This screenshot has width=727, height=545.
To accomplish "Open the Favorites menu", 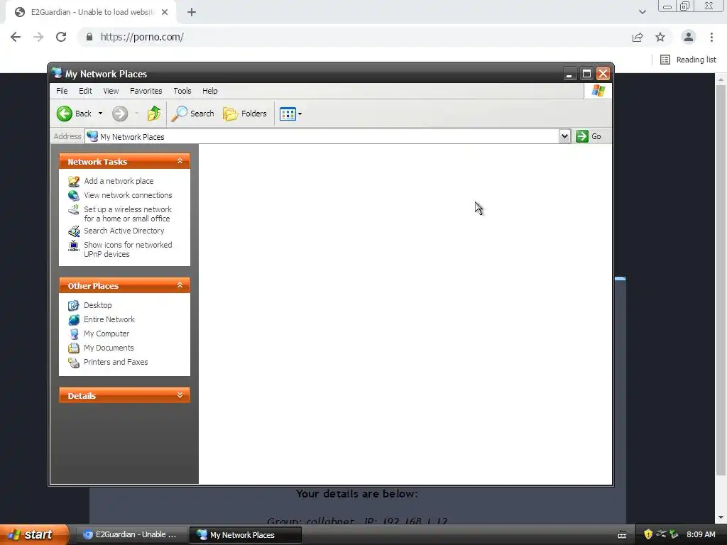I will (146, 91).
